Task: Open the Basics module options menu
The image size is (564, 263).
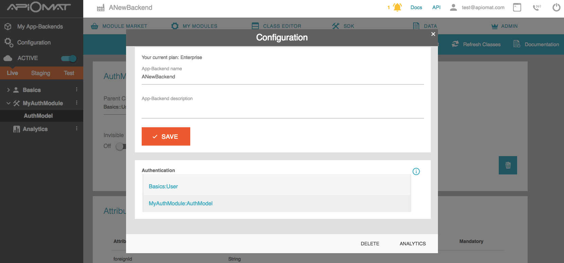Action: pos(76,90)
